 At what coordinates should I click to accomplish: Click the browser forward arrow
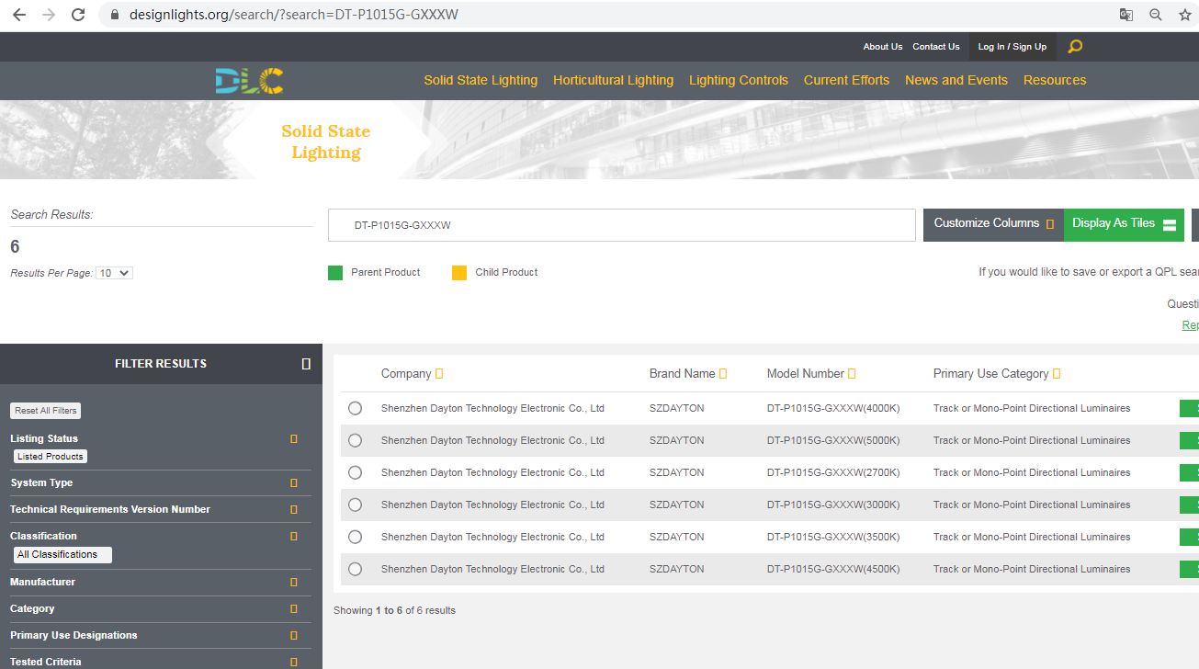(49, 15)
